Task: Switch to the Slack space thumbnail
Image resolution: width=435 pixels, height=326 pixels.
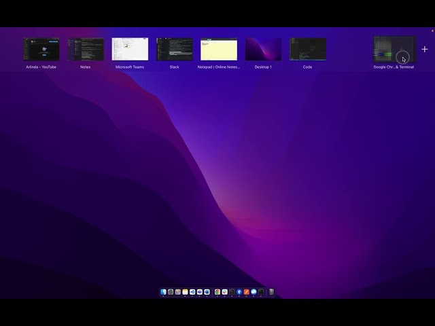Action: click(x=175, y=49)
